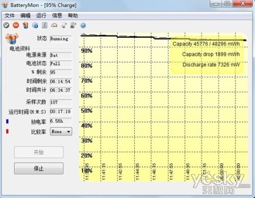This screenshot has width=255, height=198.
Task: Click the red stop sign toolbar icon
Action: tap(16, 26)
